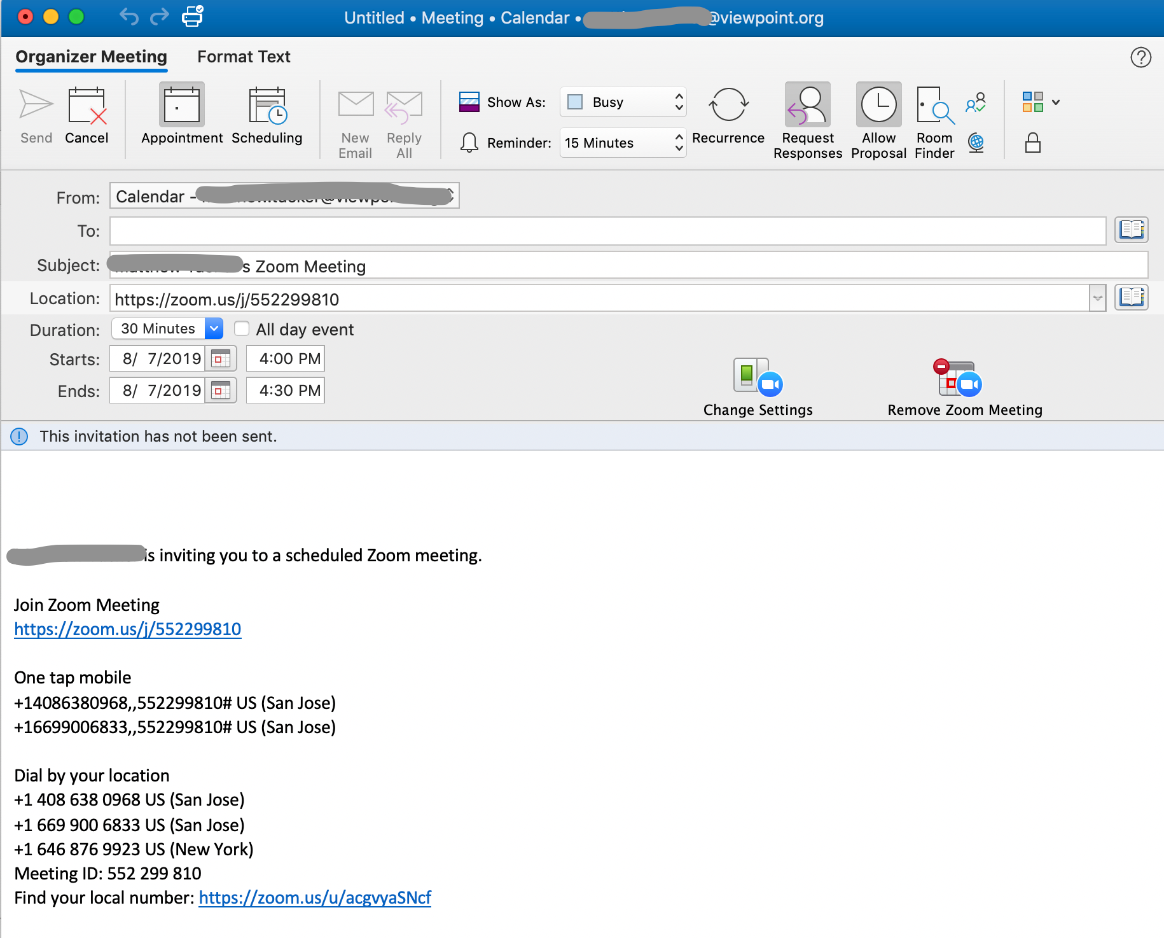
Task: Open the Show As Busy dropdown
Action: coord(623,102)
